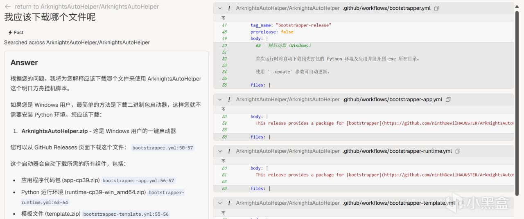Click the exclamation icon on the bootstrapper-template.yml header
The image size is (524, 219).
point(229,203)
